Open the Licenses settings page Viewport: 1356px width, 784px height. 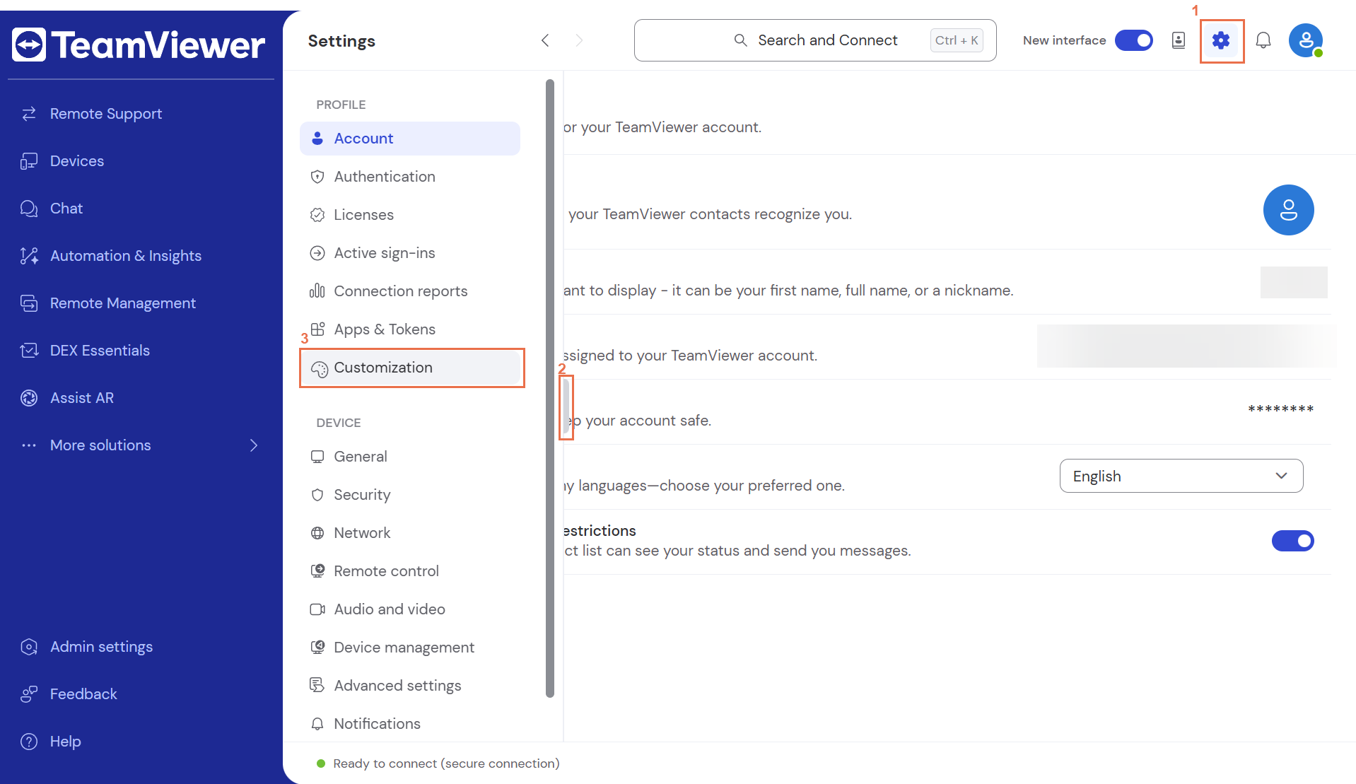[410, 215]
